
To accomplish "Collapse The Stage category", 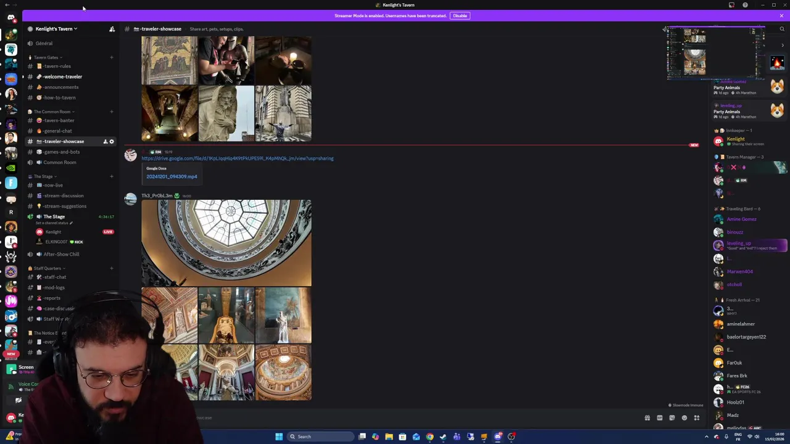I will point(43,176).
